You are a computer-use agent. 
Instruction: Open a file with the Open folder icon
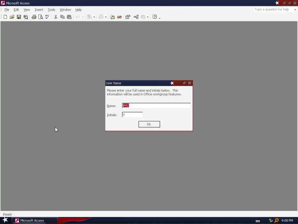coord(12,17)
